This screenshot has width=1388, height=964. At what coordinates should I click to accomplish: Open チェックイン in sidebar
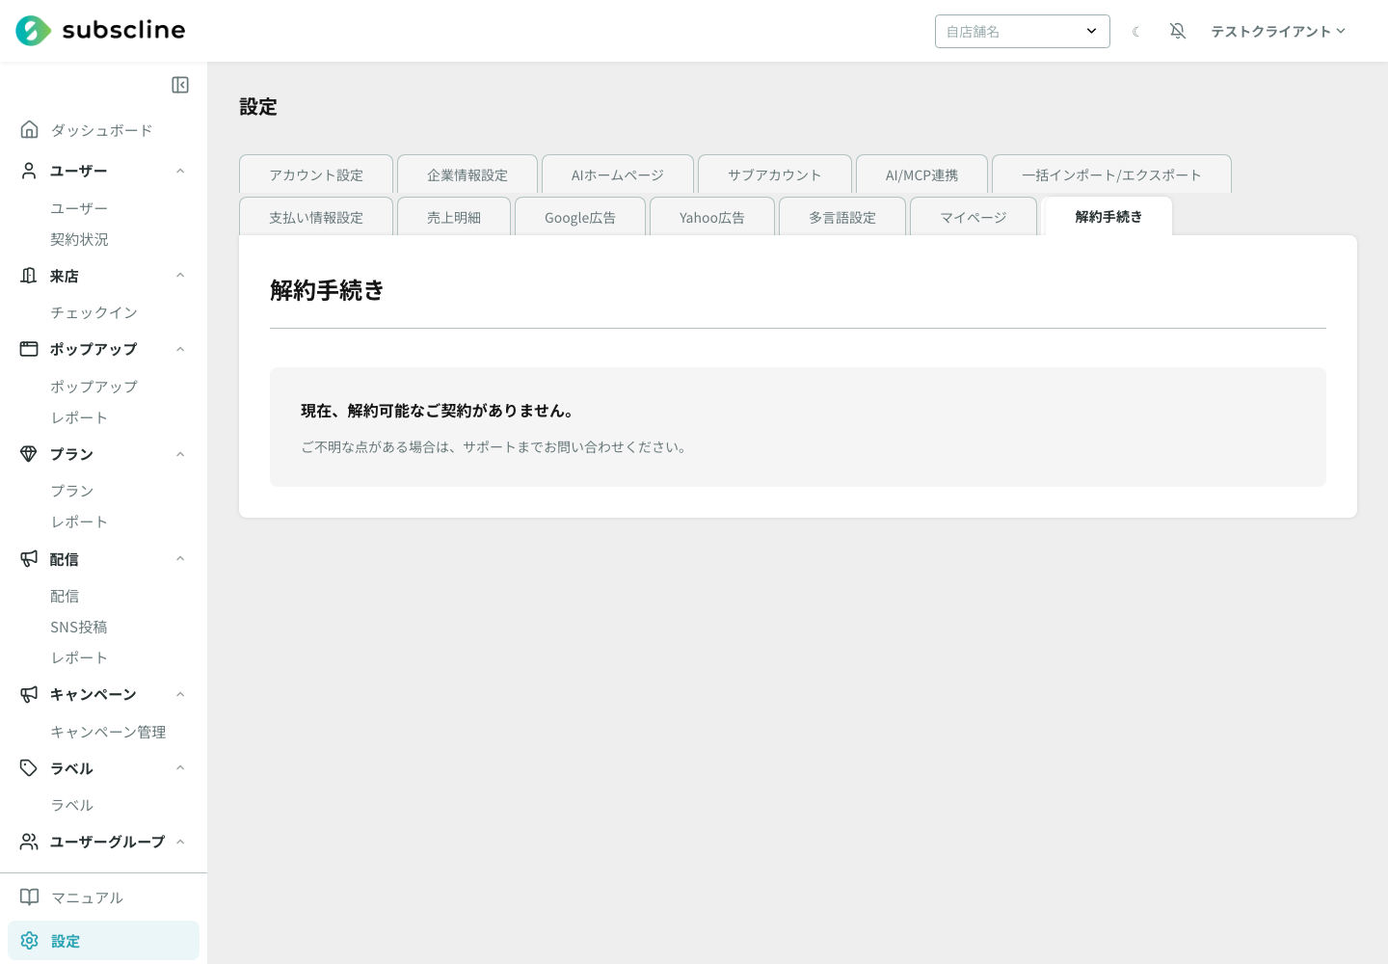click(93, 312)
